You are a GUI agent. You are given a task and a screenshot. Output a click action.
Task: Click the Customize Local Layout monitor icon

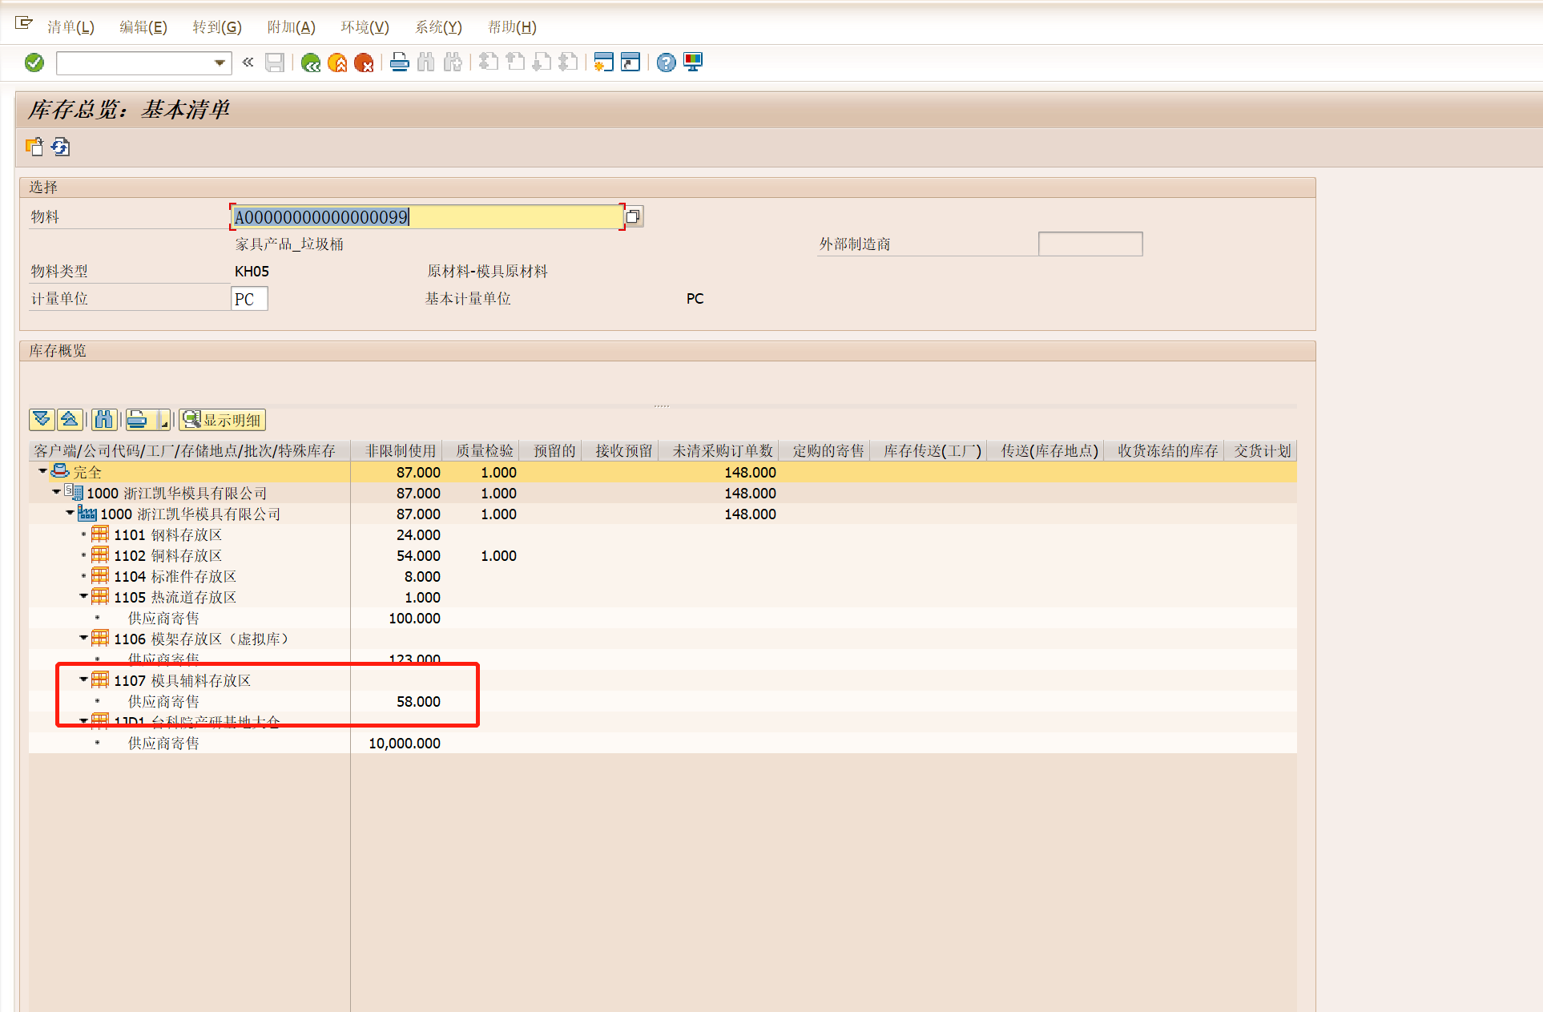pos(693,62)
